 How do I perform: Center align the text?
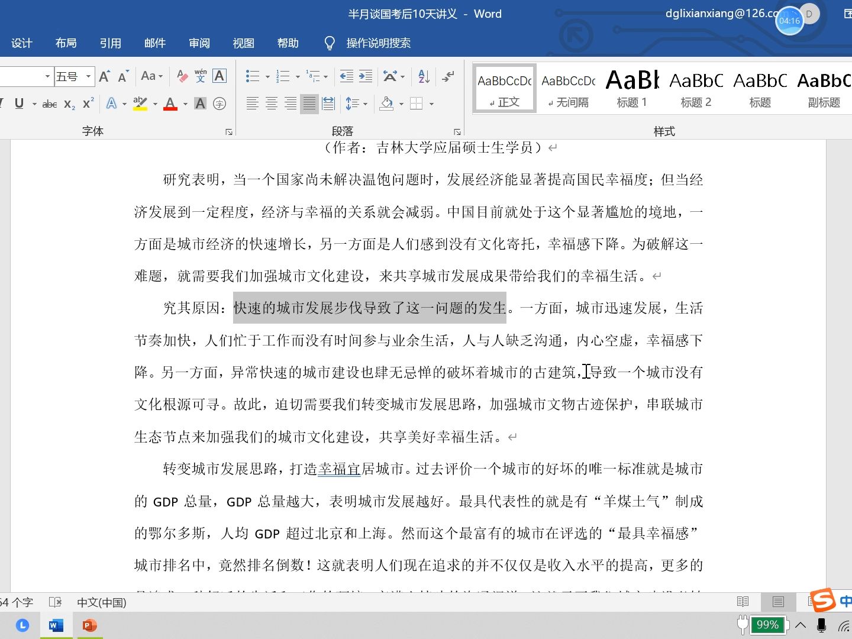click(272, 104)
